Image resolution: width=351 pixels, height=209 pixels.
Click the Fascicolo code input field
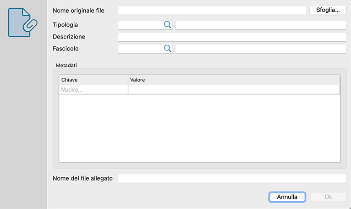(140, 49)
